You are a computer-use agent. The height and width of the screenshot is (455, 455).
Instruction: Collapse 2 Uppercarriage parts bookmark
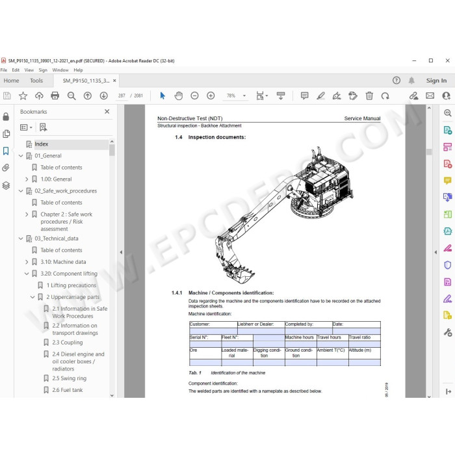pos(32,297)
